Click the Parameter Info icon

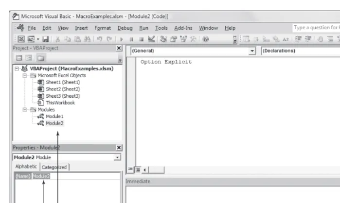click(276, 39)
